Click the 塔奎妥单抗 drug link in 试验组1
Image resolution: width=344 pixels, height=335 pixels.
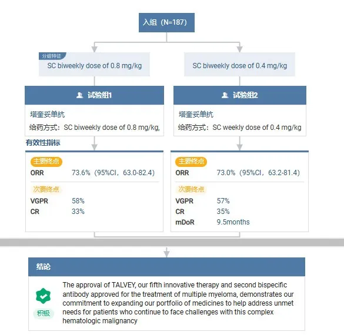[47, 114]
